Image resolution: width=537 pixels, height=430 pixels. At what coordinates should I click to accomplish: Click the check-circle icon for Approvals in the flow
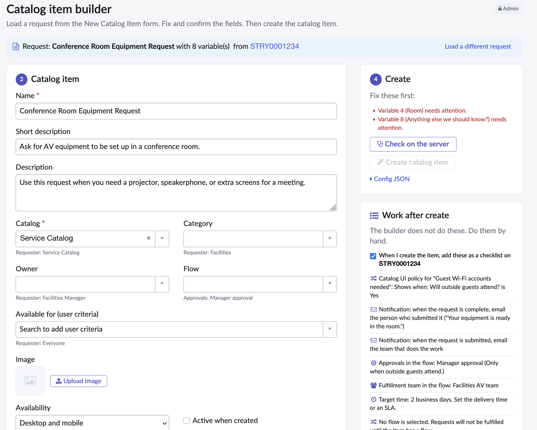pyautogui.click(x=373, y=363)
